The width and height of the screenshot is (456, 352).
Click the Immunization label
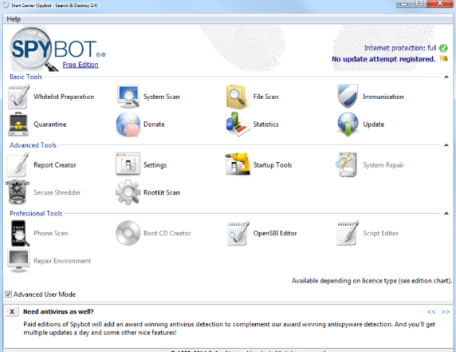coord(383,97)
